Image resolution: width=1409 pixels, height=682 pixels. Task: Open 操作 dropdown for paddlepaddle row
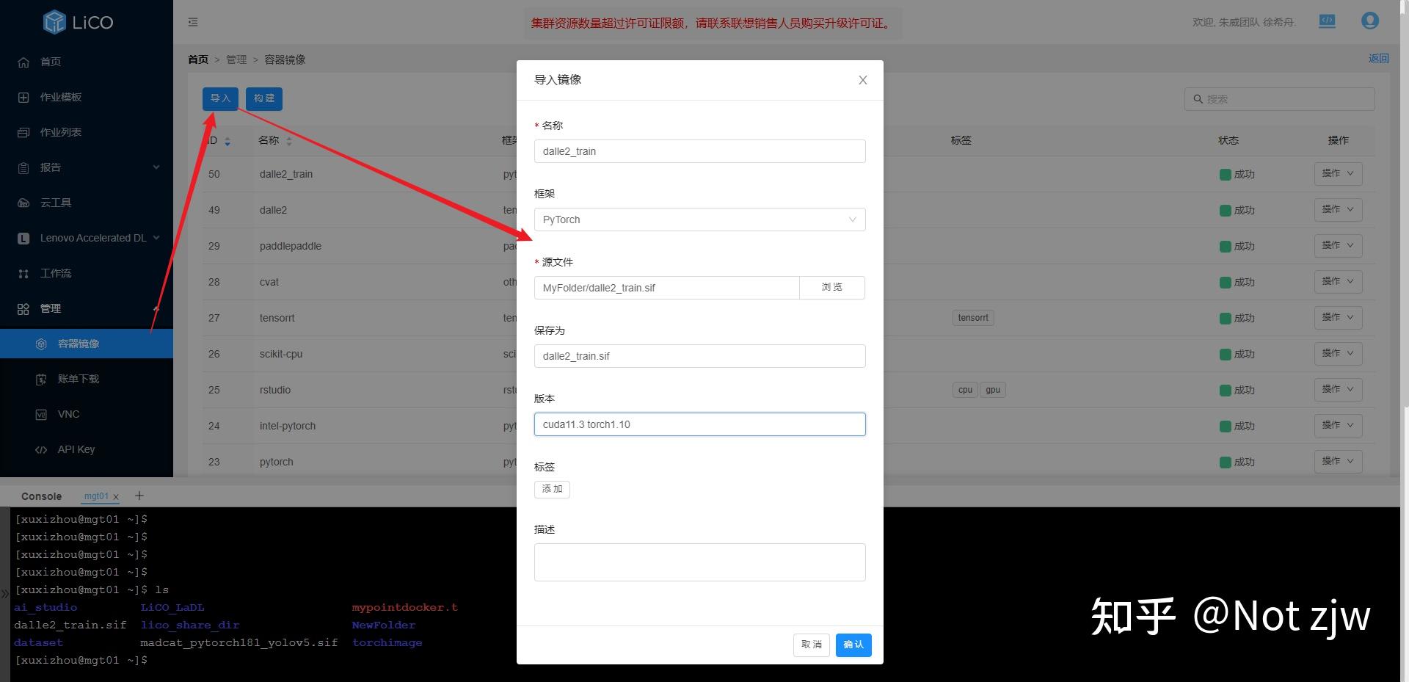coord(1338,246)
